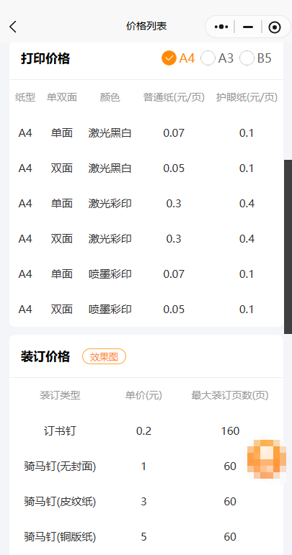Click 激光彩印 in the 双面 row
Screen dimensions: 292x555
(x=110, y=238)
